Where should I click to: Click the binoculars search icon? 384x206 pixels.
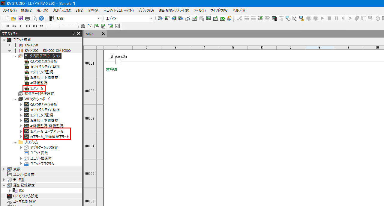coord(83,26)
